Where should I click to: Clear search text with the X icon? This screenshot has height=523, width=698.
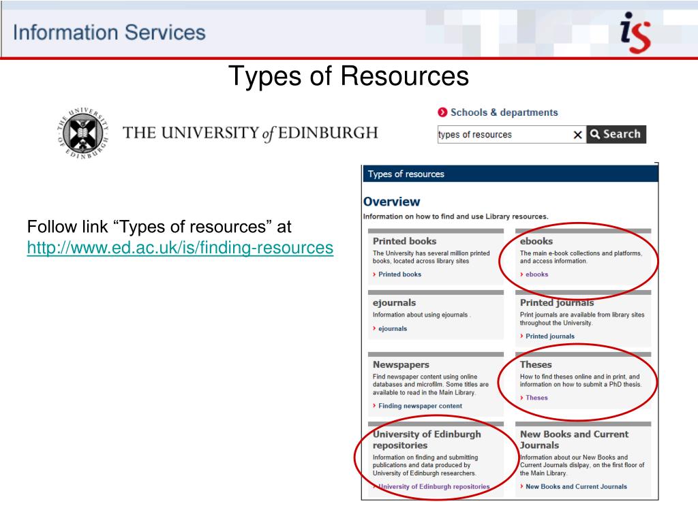[577, 135]
